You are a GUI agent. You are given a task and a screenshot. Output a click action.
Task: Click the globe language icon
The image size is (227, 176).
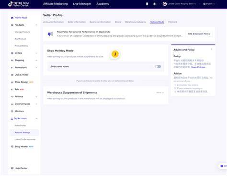(x=204, y=4)
